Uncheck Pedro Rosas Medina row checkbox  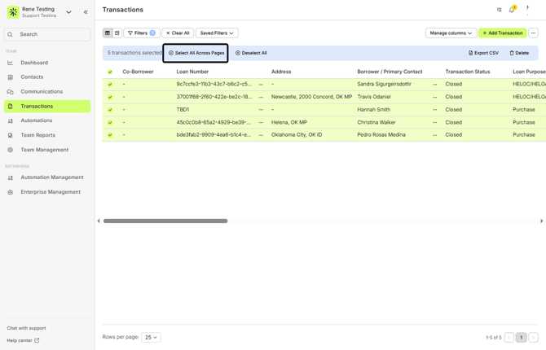tap(110, 135)
